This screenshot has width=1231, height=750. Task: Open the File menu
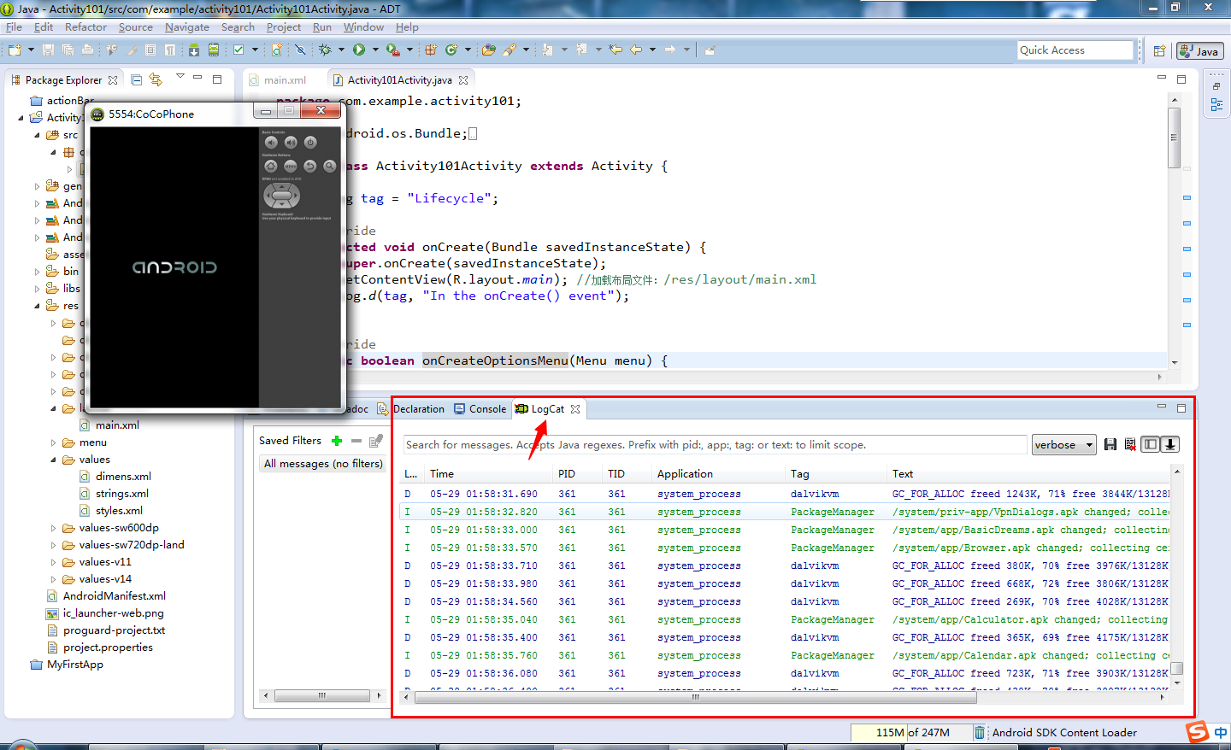(14, 27)
